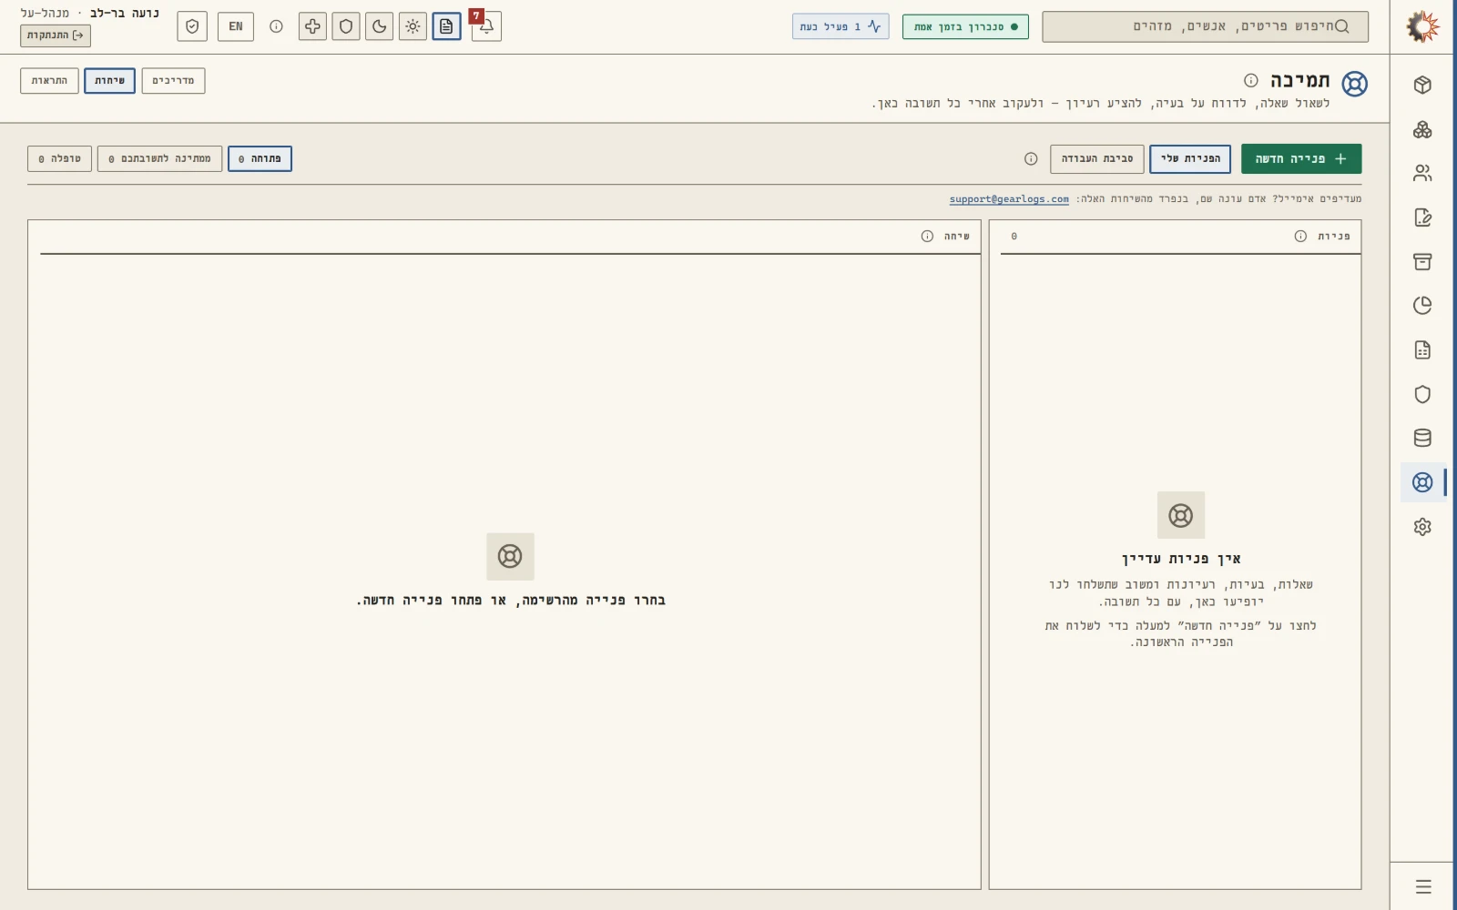Switch to the מדריכים tab
Viewport: 1457px width, 910px height.
(x=173, y=81)
